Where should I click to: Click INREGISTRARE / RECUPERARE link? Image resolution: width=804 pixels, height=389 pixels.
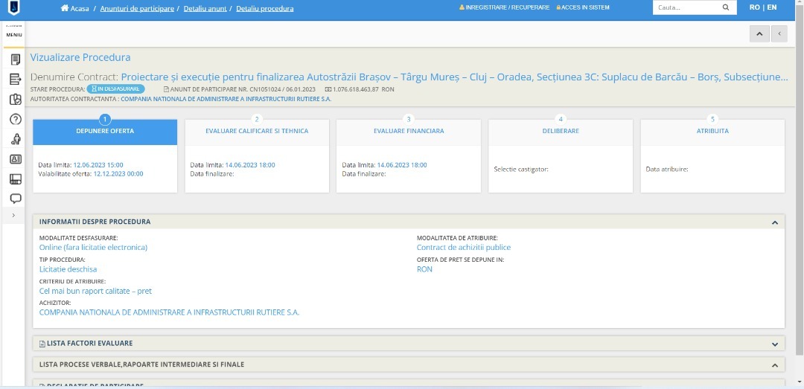tap(504, 7)
